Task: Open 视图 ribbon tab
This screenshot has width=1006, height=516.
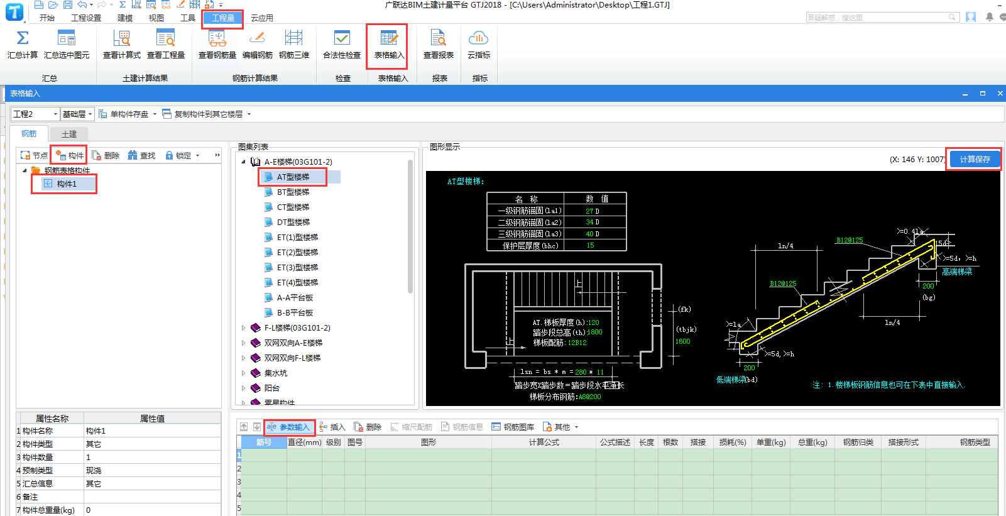Action: pyautogui.click(x=156, y=18)
